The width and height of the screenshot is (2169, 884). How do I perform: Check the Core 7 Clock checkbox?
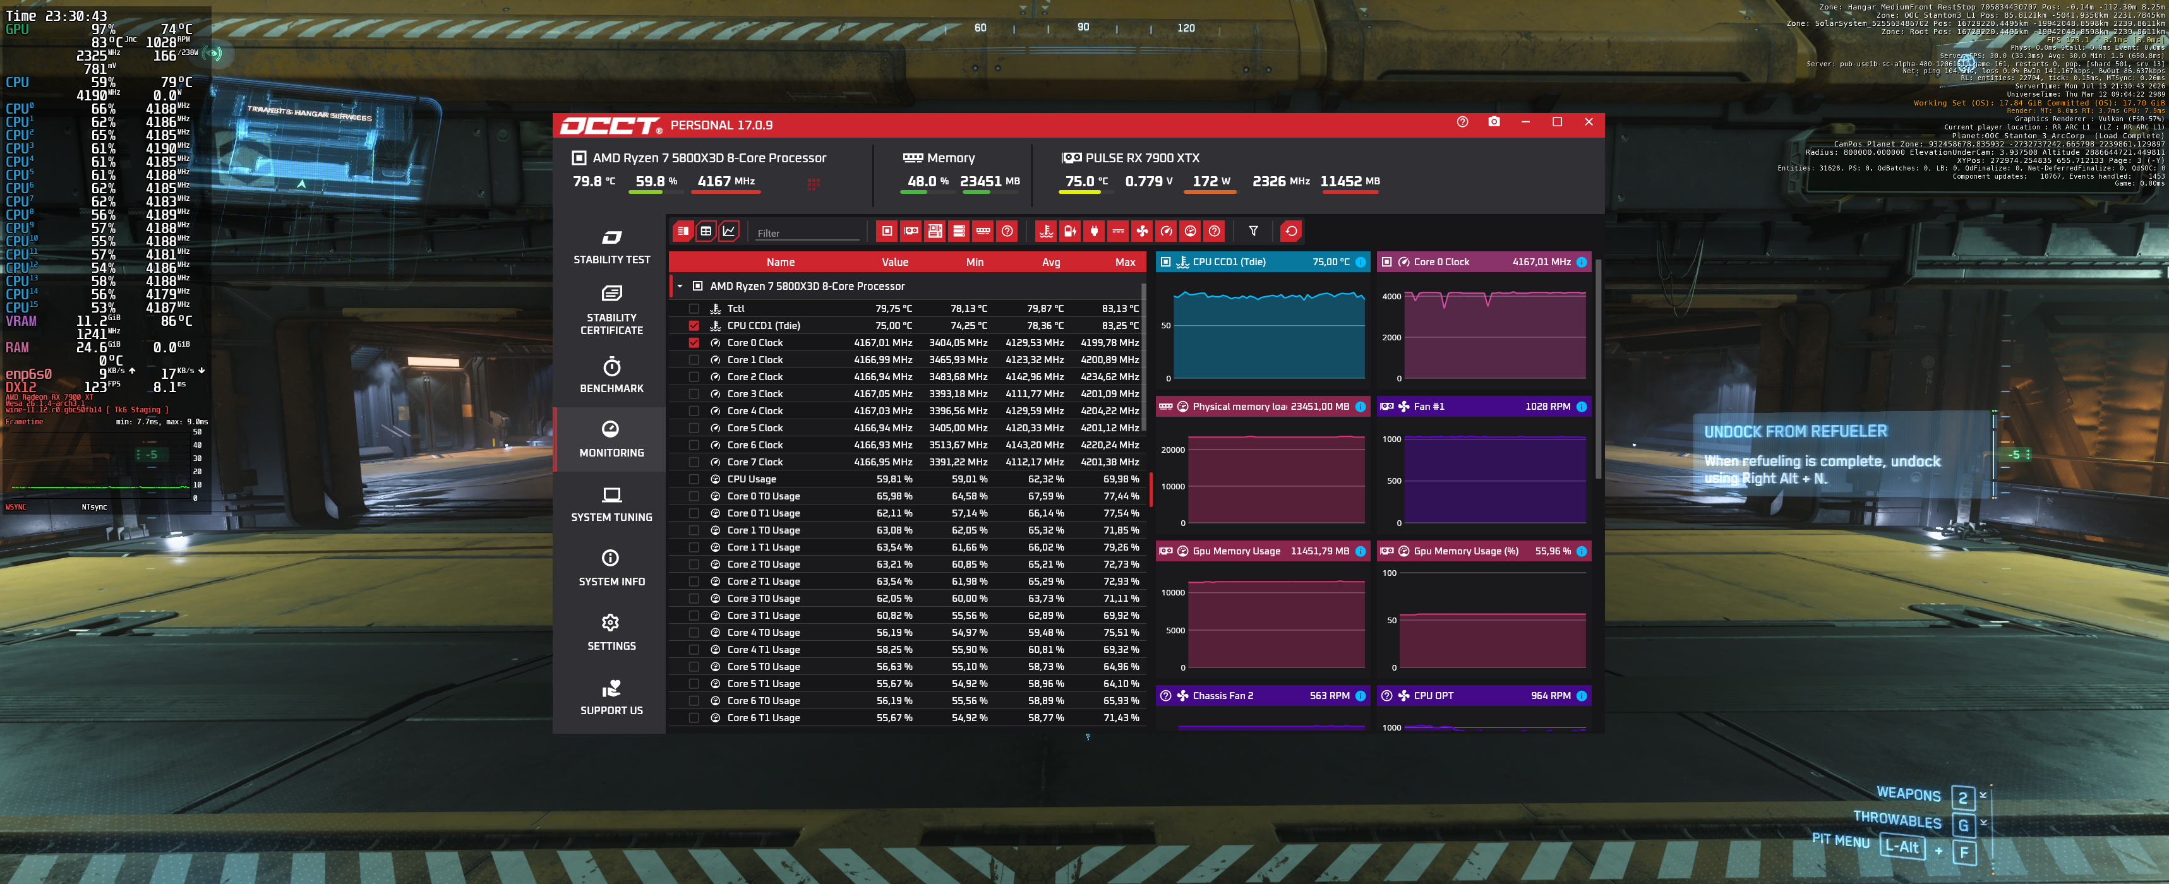coord(694,462)
